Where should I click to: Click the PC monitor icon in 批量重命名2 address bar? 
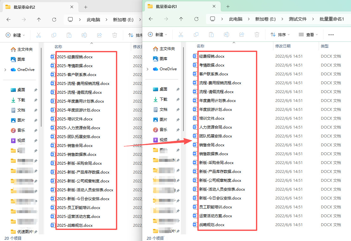click(70, 19)
